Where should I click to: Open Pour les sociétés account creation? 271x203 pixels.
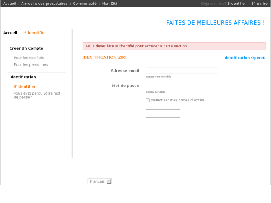tap(29, 58)
